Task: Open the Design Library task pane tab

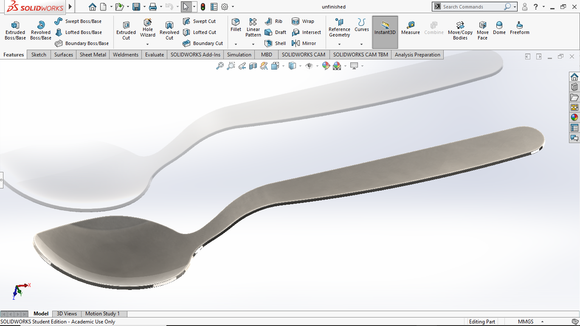Action: click(574, 87)
